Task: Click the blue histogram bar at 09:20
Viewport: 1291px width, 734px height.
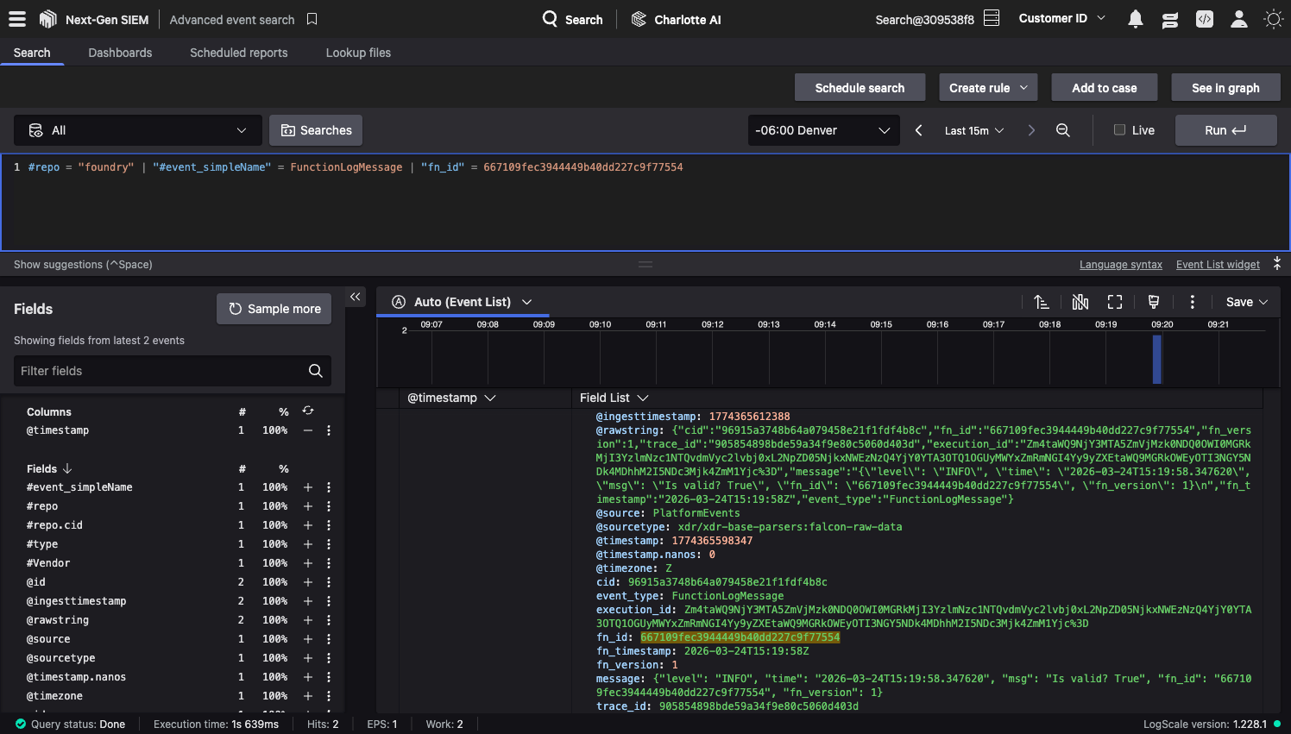Action: (x=1157, y=359)
